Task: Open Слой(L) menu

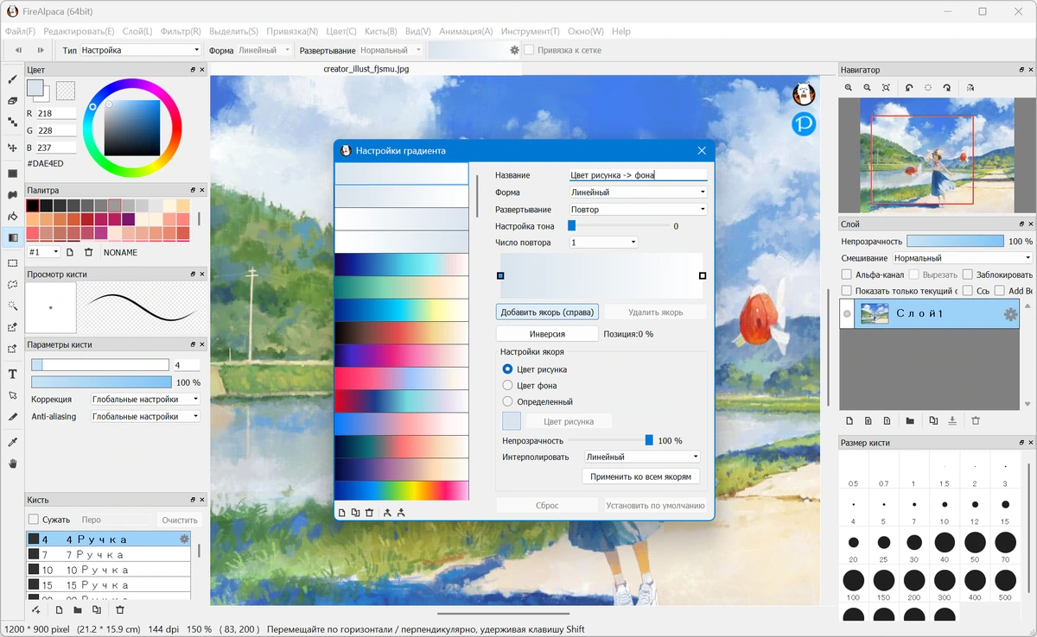Action: coord(137,31)
